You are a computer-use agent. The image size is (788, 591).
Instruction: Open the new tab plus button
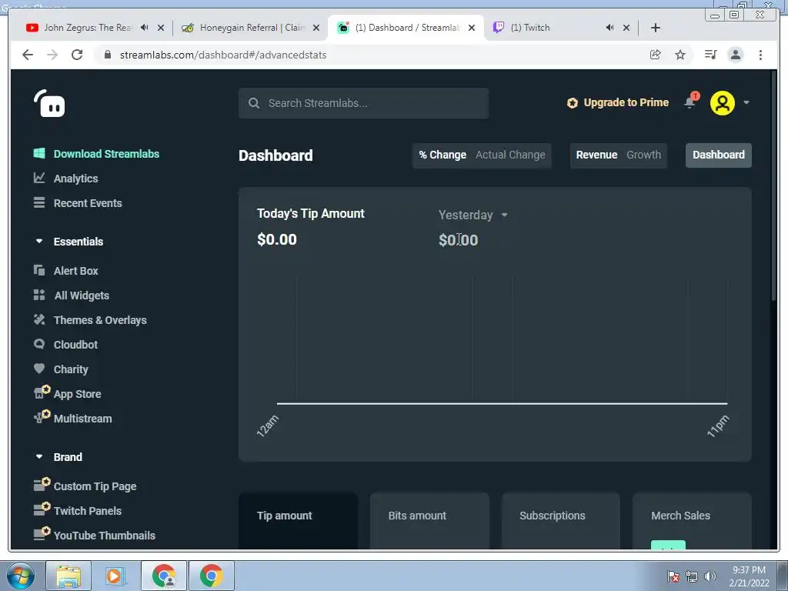click(x=656, y=28)
